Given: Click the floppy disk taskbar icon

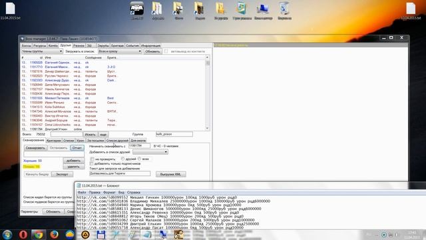Looking at the screenshot, I should [101, 234].
